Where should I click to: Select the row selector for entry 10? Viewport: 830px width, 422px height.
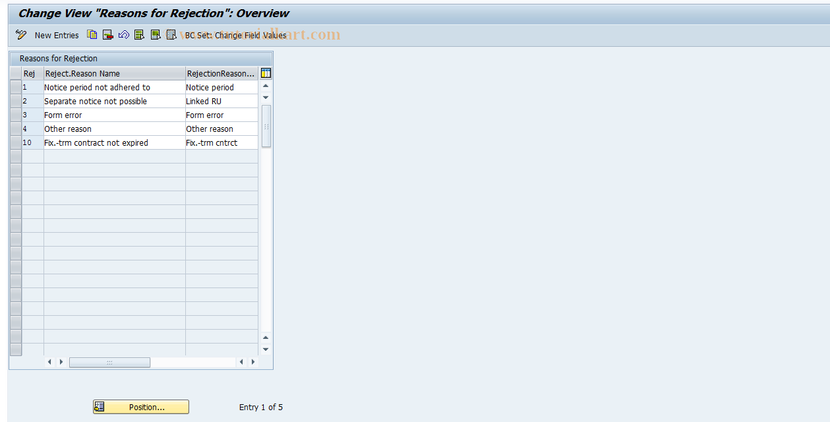point(16,142)
